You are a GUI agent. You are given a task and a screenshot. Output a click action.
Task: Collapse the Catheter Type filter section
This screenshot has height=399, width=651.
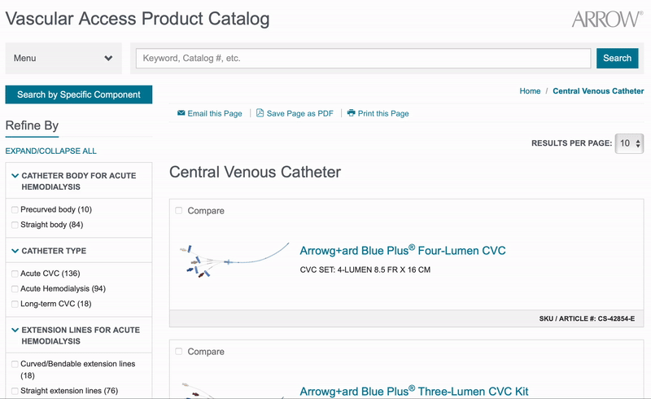[15, 251]
